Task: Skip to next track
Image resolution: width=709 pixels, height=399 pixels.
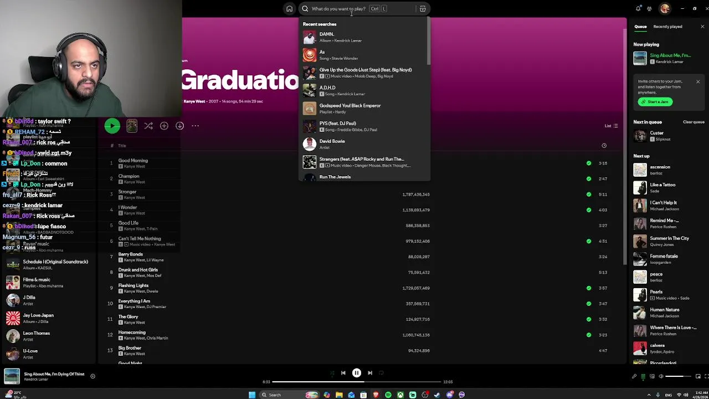Action: click(x=370, y=373)
